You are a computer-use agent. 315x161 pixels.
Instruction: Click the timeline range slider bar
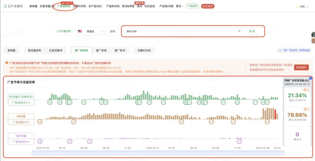(158, 153)
